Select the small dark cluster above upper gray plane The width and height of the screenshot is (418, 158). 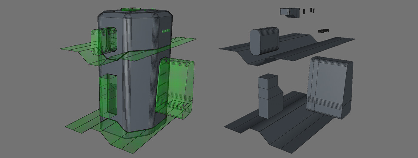click(323, 30)
